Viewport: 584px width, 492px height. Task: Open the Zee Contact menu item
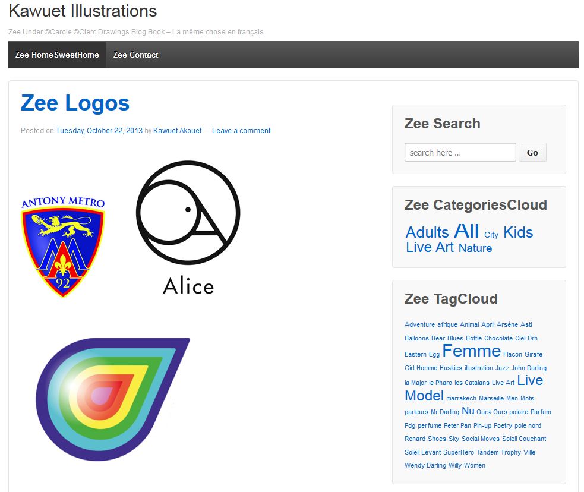click(x=135, y=55)
